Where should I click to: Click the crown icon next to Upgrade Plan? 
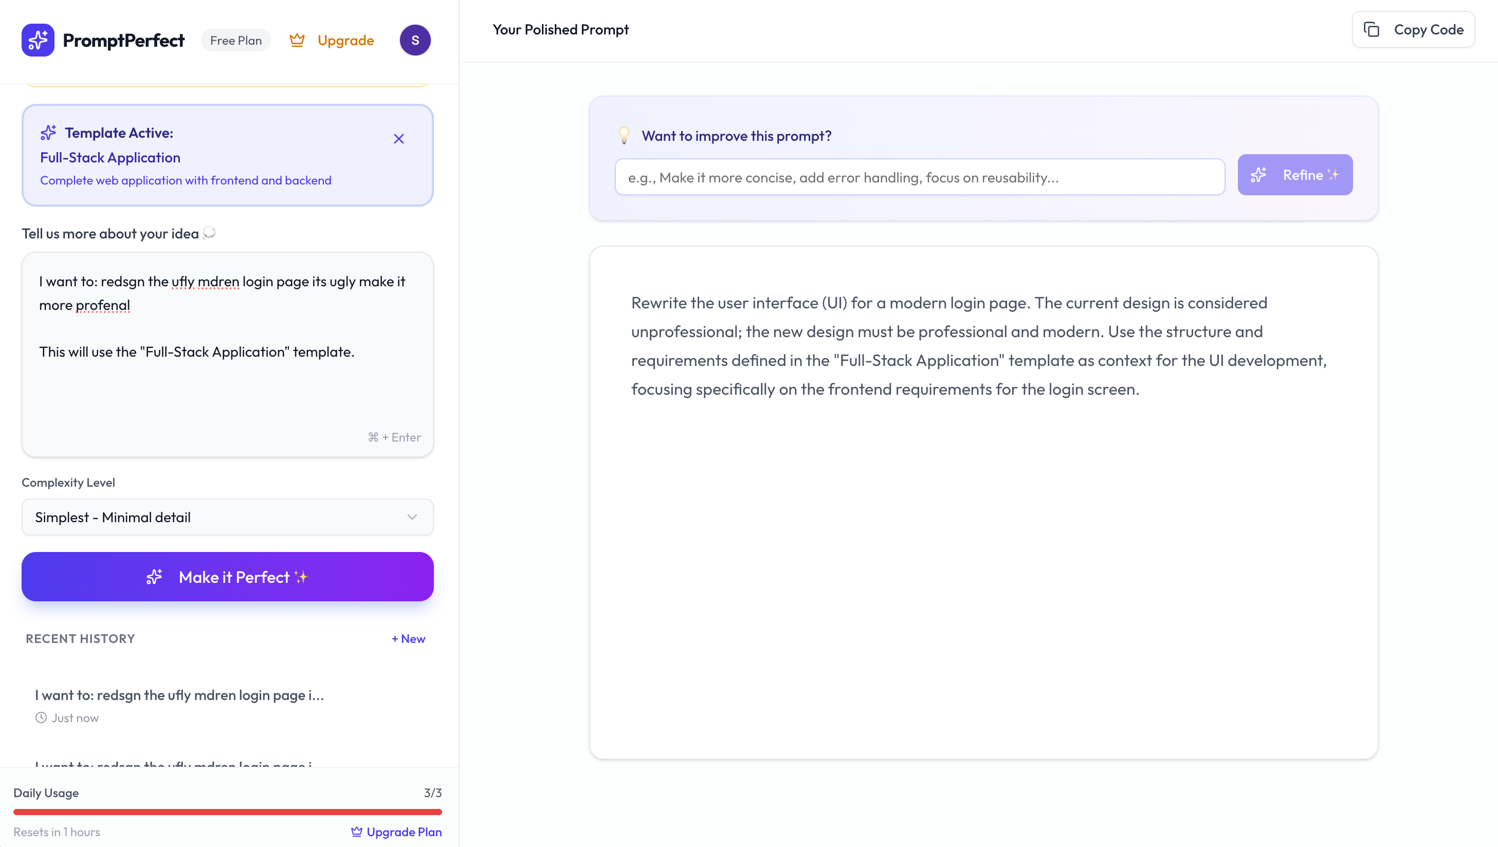(x=357, y=832)
